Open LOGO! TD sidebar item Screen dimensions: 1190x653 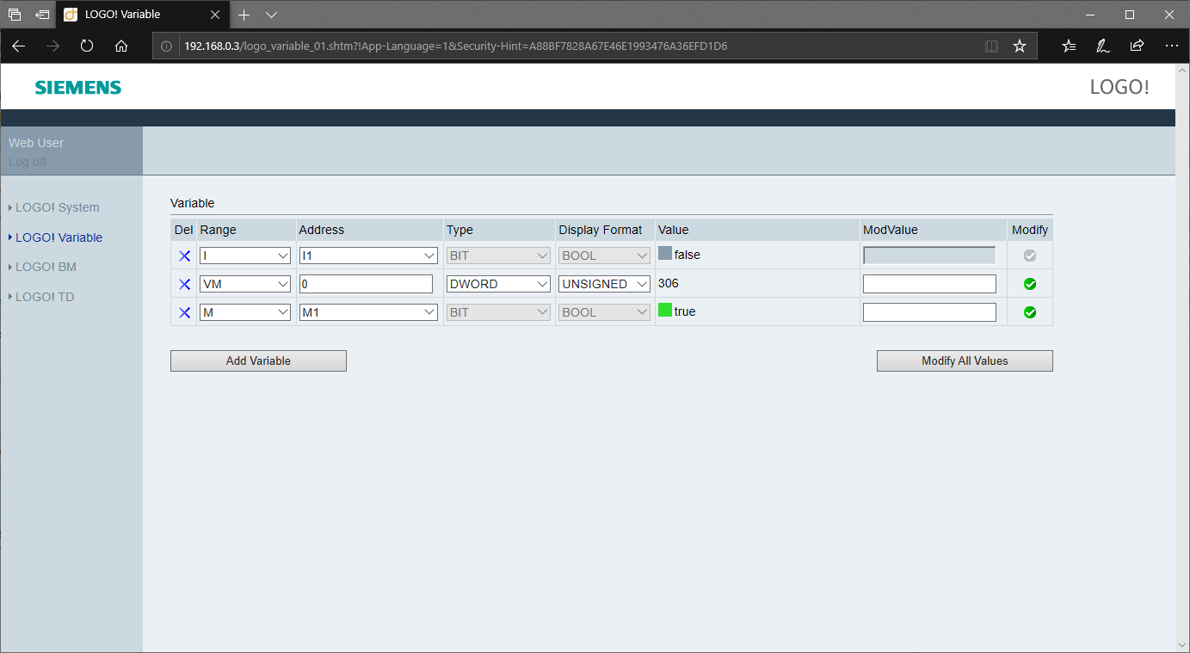click(45, 297)
